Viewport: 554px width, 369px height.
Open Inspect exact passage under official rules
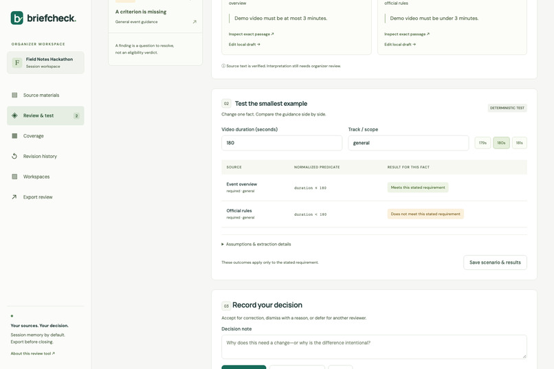pyautogui.click(x=407, y=34)
